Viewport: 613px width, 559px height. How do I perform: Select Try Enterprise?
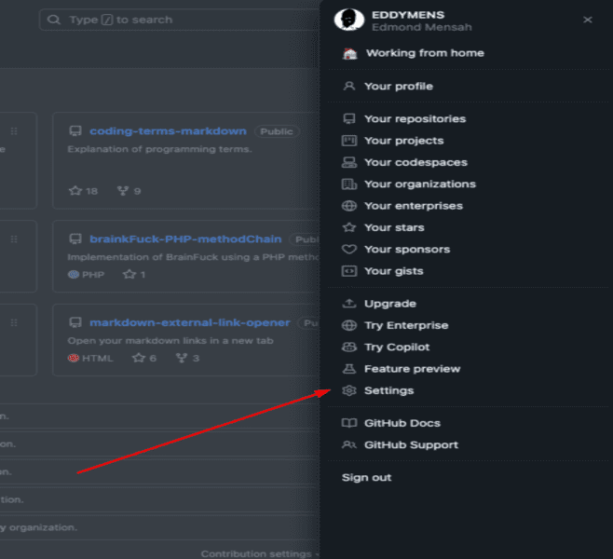pyautogui.click(x=406, y=326)
